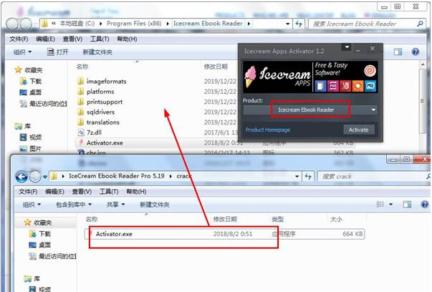
Task: Click refresh button in crack window address bar
Action: 308,176
